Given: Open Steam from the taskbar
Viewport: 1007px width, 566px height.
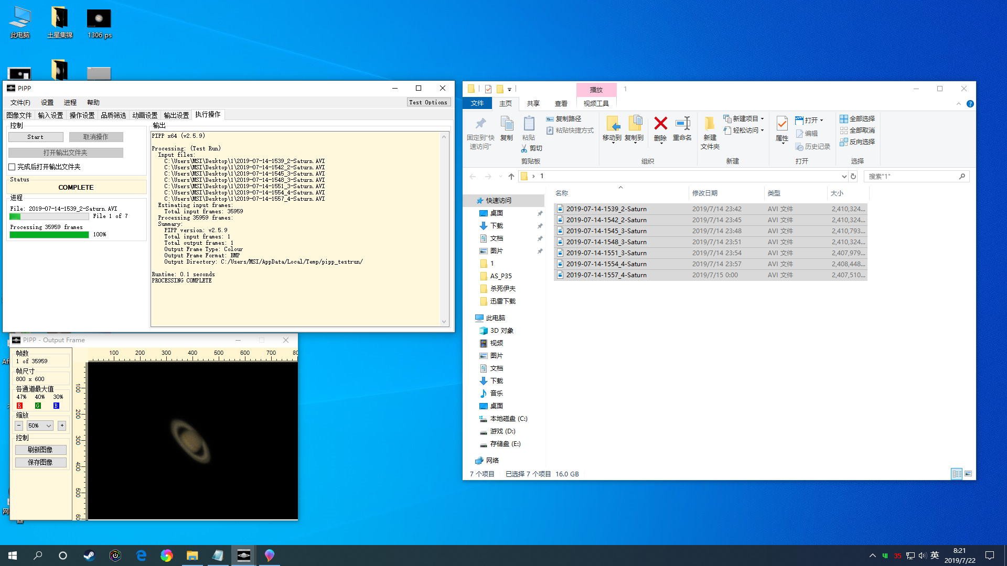Looking at the screenshot, I should click(89, 556).
